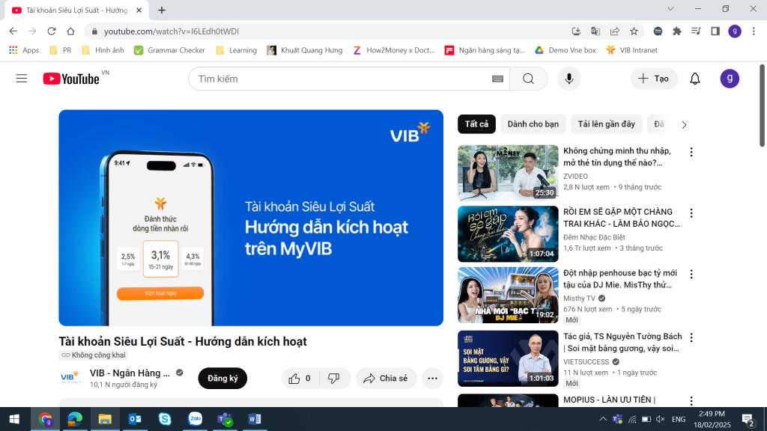Image resolution: width=767 pixels, height=431 pixels.
Task: Select the Tất cả filter chip
Action: [476, 124]
